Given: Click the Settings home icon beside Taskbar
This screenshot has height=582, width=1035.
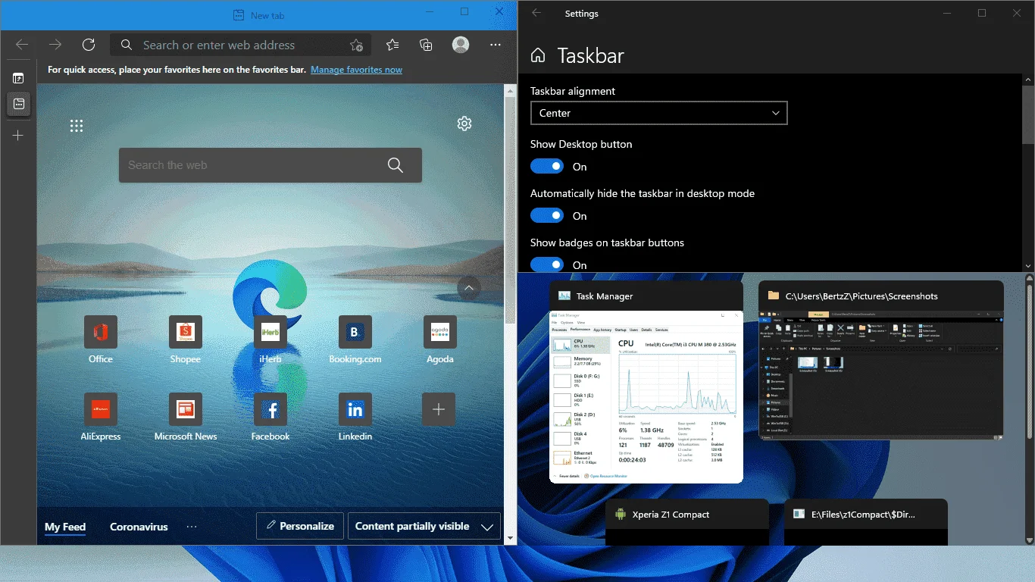Looking at the screenshot, I should pyautogui.click(x=538, y=55).
